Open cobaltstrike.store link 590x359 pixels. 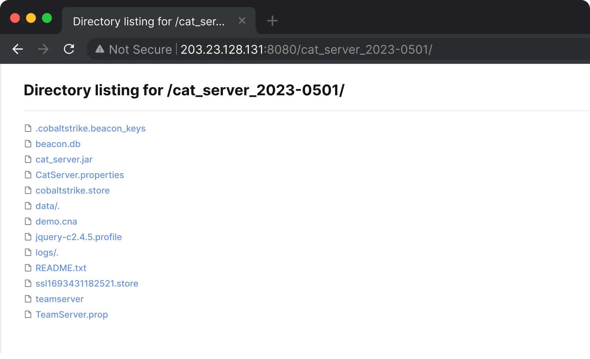coord(72,191)
